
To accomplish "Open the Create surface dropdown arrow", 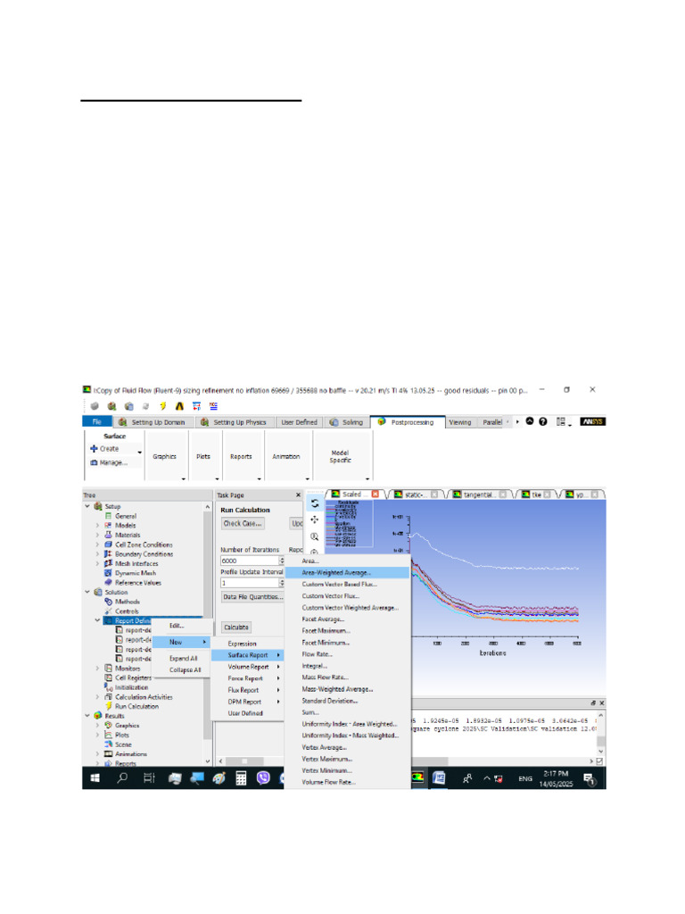I will point(139,453).
